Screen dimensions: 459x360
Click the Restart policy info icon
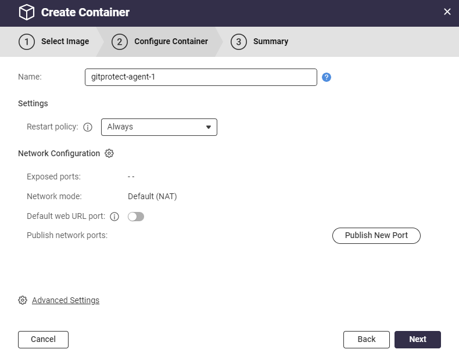88,127
